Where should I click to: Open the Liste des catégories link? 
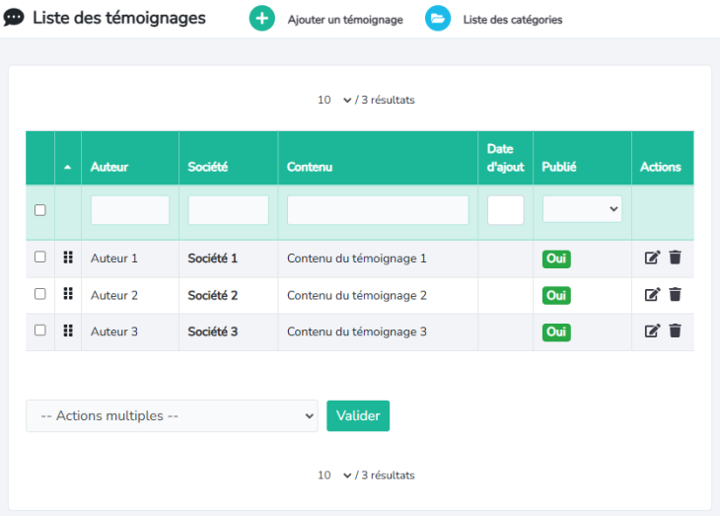click(512, 20)
